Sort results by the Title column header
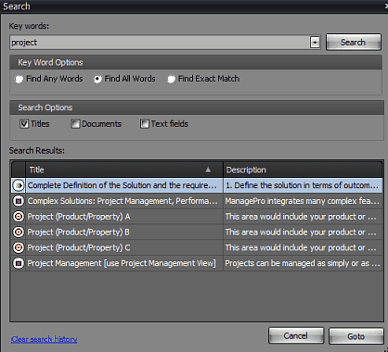388x352 pixels. point(124,170)
